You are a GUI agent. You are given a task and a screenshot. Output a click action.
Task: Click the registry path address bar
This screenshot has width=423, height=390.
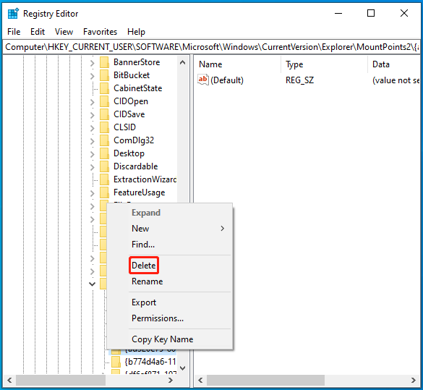pyautogui.click(x=211, y=47)
